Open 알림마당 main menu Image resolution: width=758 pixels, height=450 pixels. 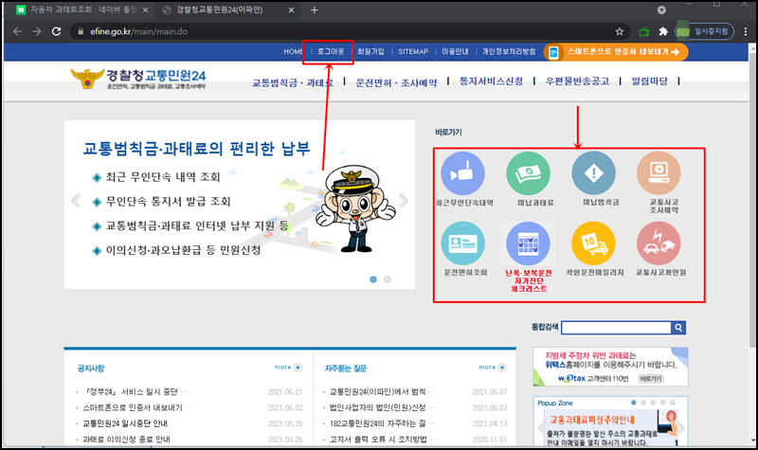click(650, 81)
